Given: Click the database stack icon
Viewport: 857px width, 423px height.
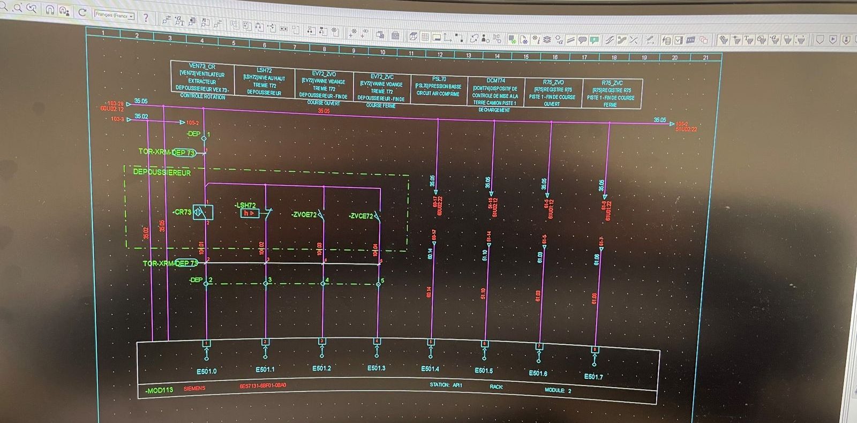Looking at the screenshot, I should click(666, 41).
